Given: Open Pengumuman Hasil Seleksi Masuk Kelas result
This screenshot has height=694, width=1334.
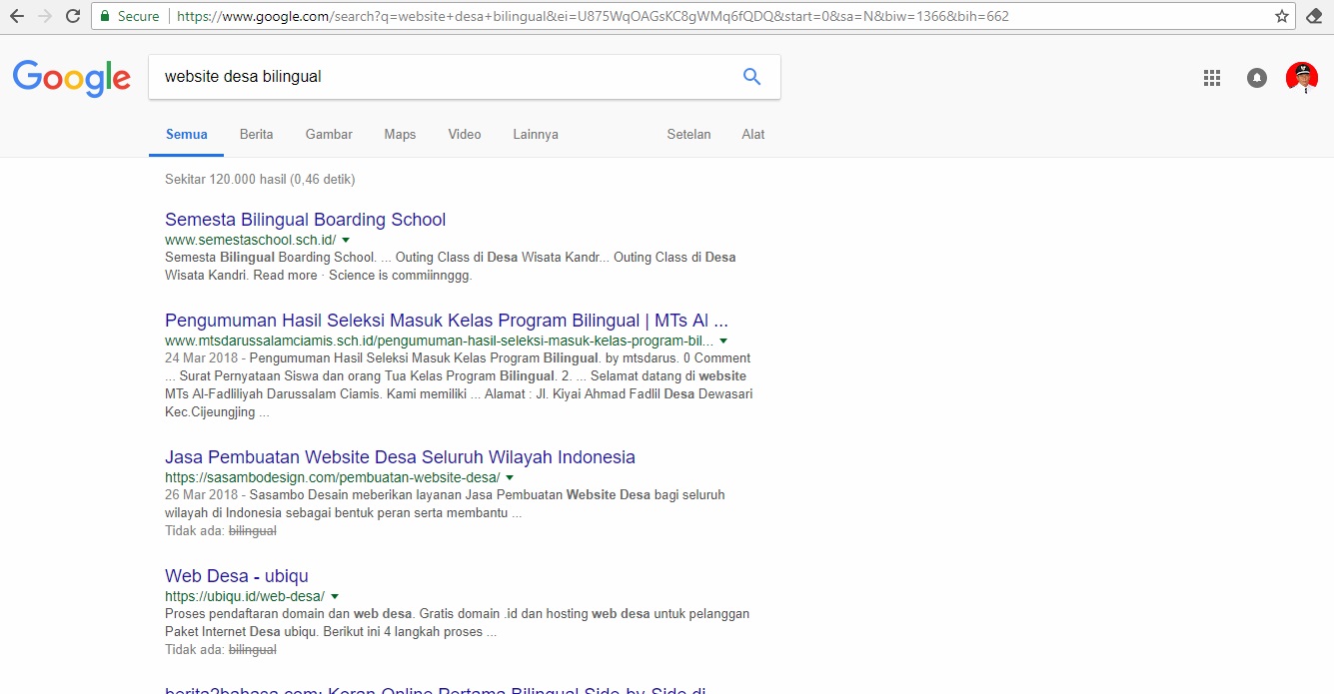Looking at the screenshot, I should 447,321.
